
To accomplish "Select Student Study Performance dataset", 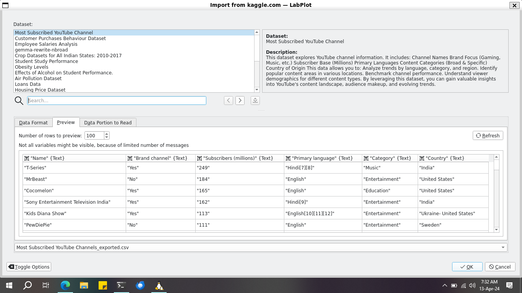I will click(134, 61).
